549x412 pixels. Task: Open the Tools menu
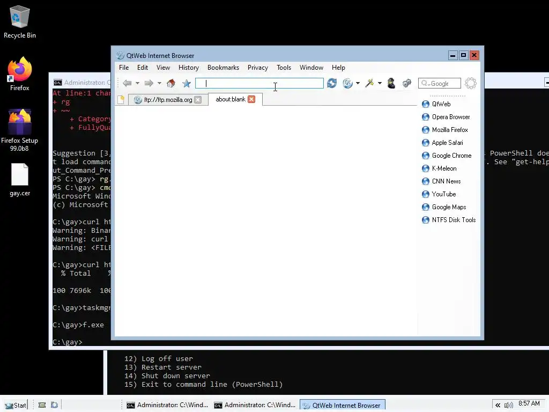pos(284,68)
